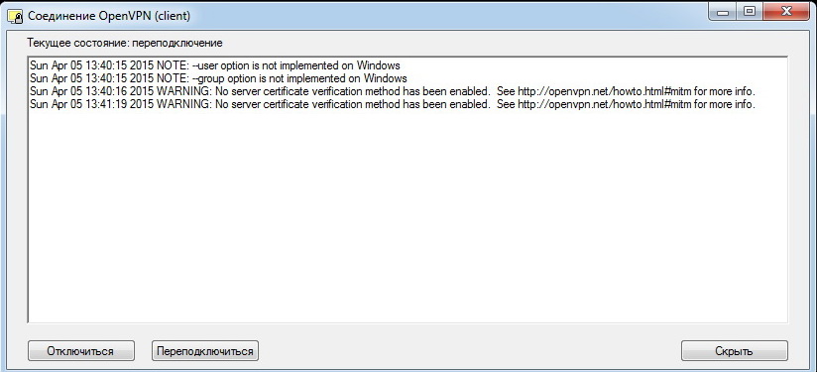Viewport: 817px width, 372px height.
Task: Hide the window with Скрыть button
Action: pos(734,350)
